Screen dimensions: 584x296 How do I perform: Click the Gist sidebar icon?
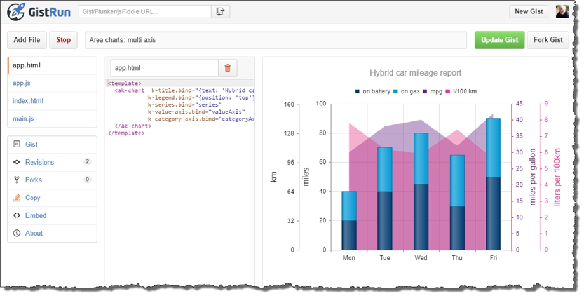click(17, 145)
